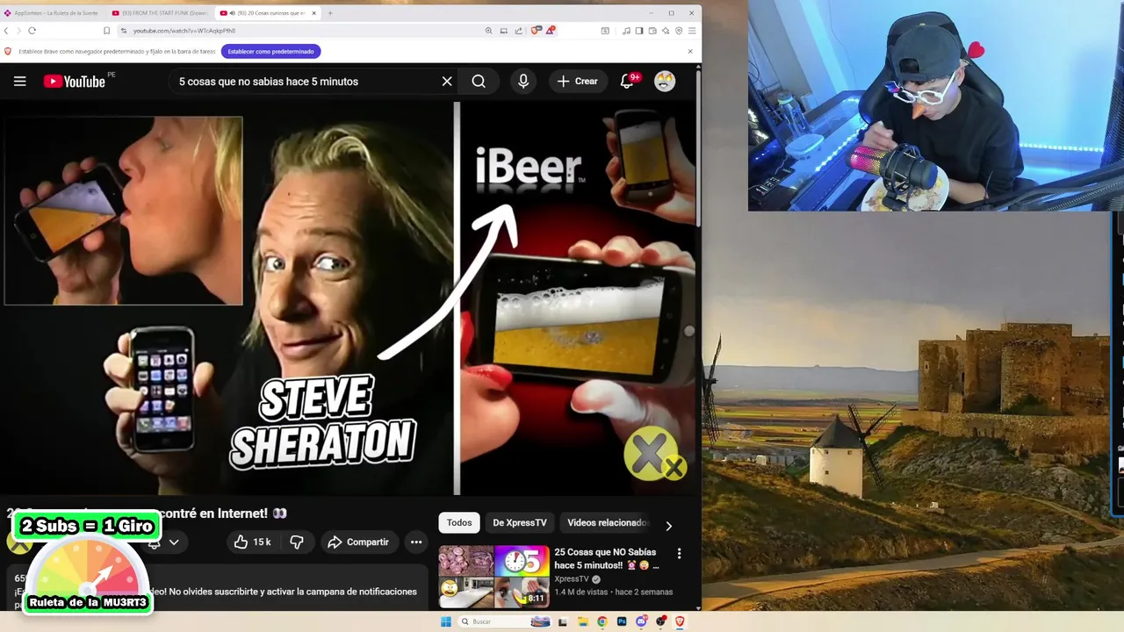Open Task View in the taskbar
The height and width of the screenshot is (632, 1124).
tap(563, 621)
